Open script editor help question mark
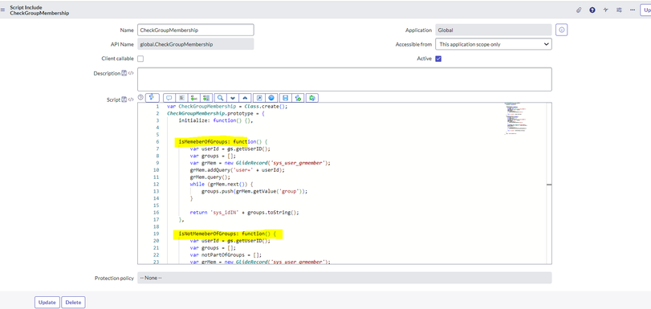This screenshot has height=309, width=651. pyautogui.click(x=140, y=98)
